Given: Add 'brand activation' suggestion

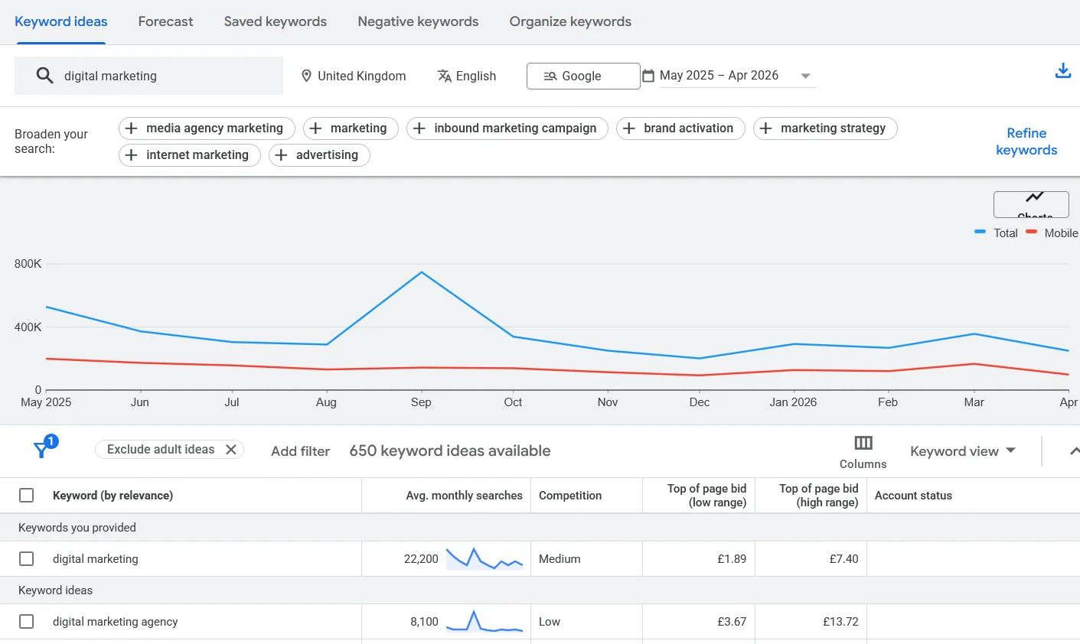Looking at the screenshot, I should point(680,128).
